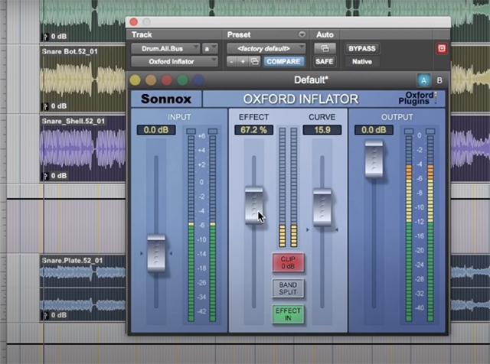
Task: Click the effect 67.2 % value field
Action: coord(253,130)
